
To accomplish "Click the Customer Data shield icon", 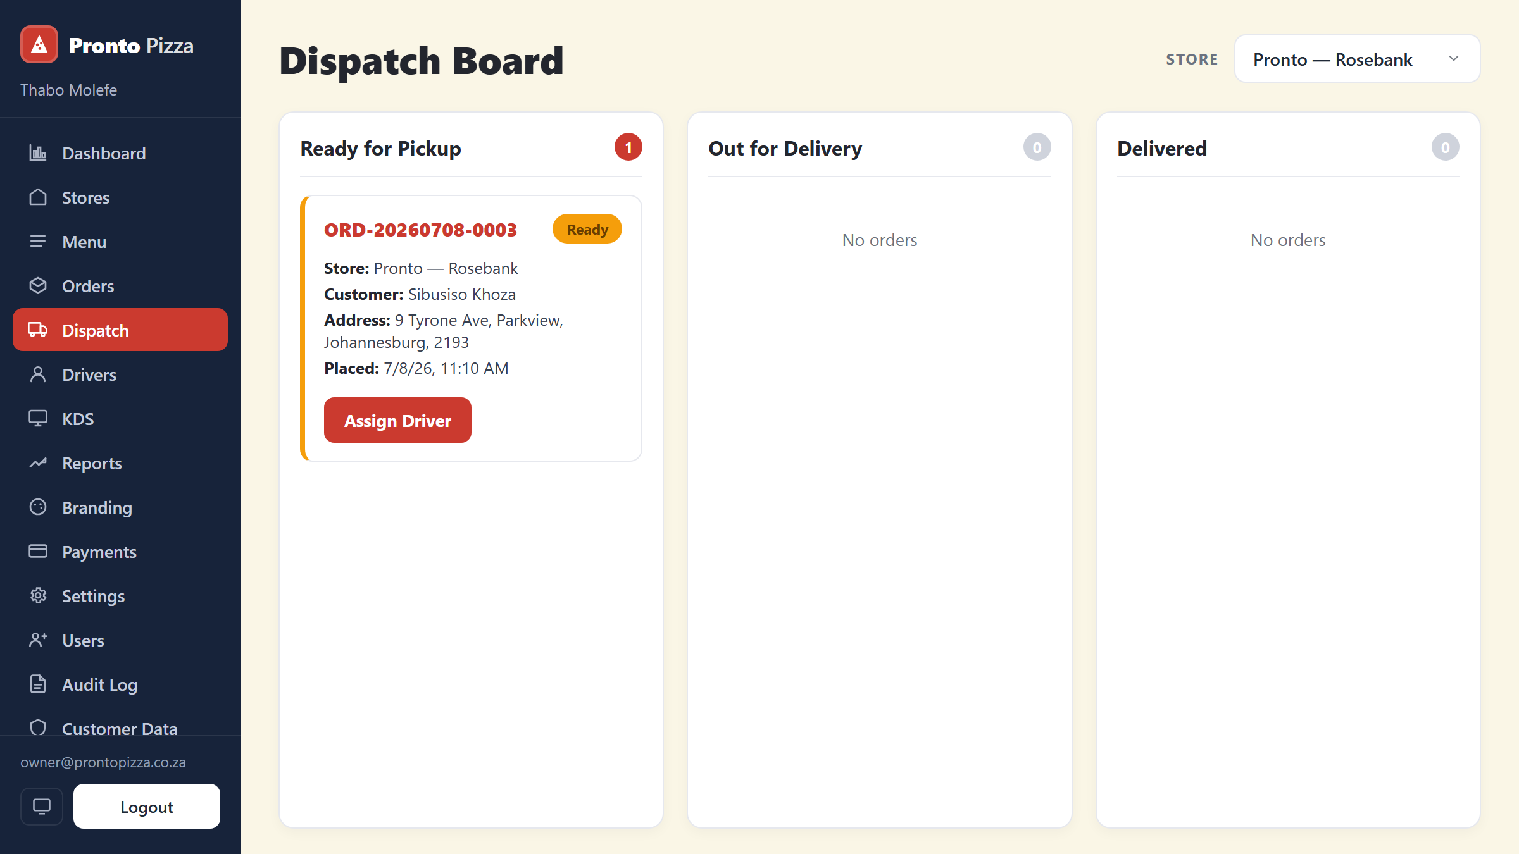I will coord(38,727).
